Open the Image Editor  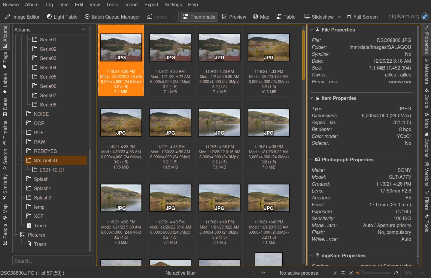coord(22,17)
